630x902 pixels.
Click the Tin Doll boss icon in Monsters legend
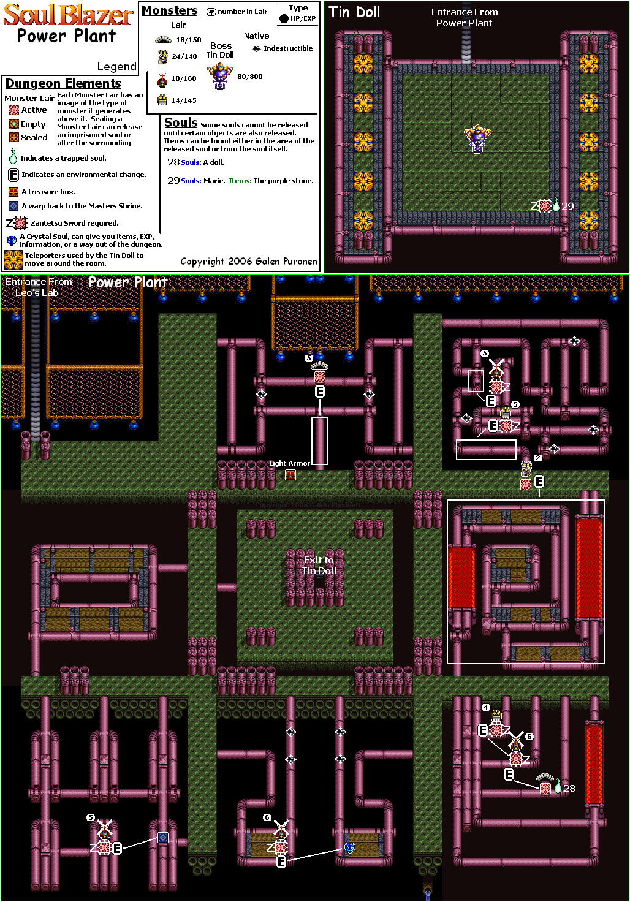pyautogui.click(x=220, y=77)
